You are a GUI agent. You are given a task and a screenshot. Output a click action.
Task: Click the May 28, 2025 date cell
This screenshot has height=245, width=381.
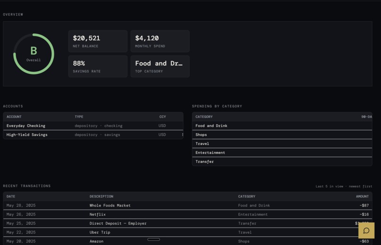coord(21,205)
